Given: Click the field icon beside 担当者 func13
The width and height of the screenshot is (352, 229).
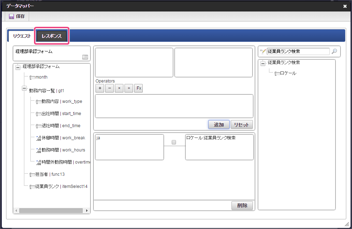Looking at the screenshot, I should pos(32,174).
